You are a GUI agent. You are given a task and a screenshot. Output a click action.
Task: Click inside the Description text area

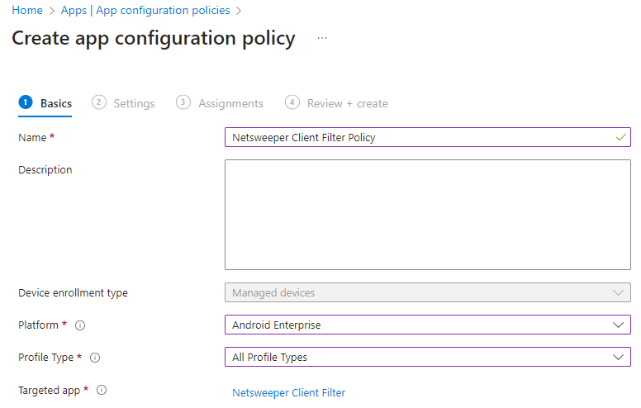(427, 215)
